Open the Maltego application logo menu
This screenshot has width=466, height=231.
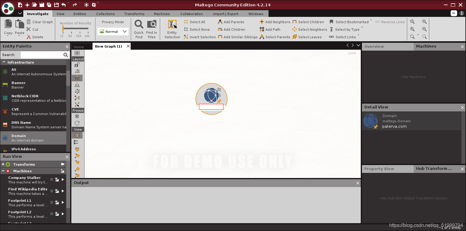pos(8,8)
